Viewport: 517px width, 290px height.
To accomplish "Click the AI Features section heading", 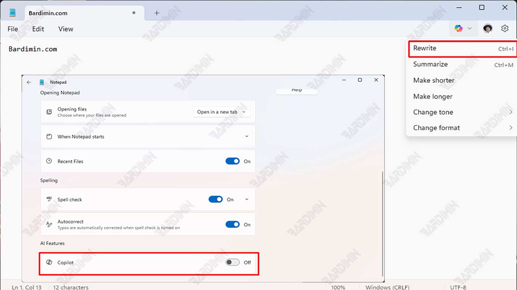I will (x=53, y=243).
